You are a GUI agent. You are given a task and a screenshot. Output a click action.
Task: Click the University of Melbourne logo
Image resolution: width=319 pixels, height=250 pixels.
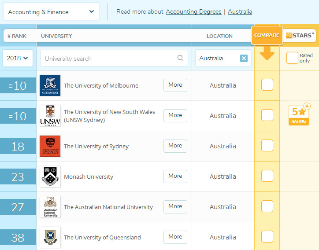point(50,85)
